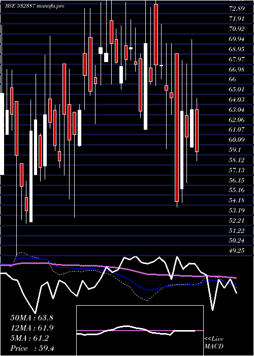
Task: Click the tall white candle rising from 52.21
Action: pyautogui.click(x=31, y=176)
